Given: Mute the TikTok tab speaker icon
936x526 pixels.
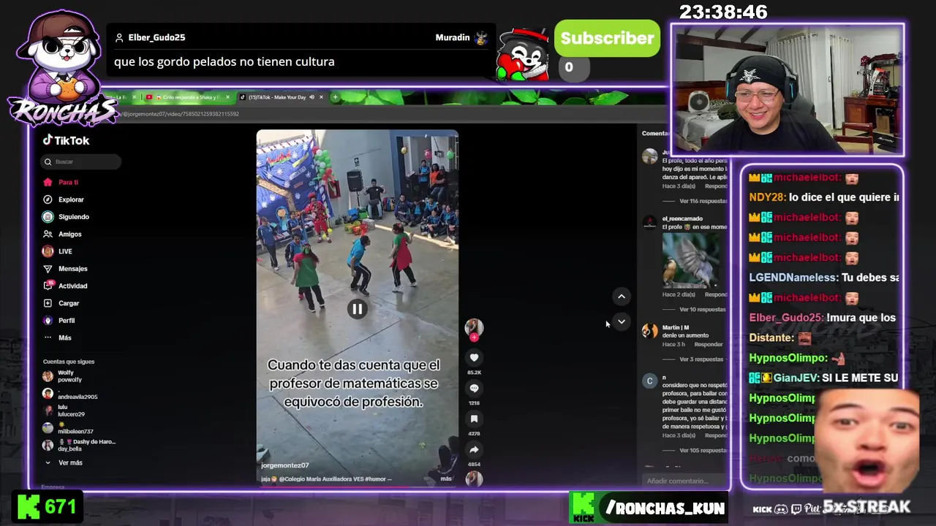Looking at the screenshot, I should pos(312,97).
